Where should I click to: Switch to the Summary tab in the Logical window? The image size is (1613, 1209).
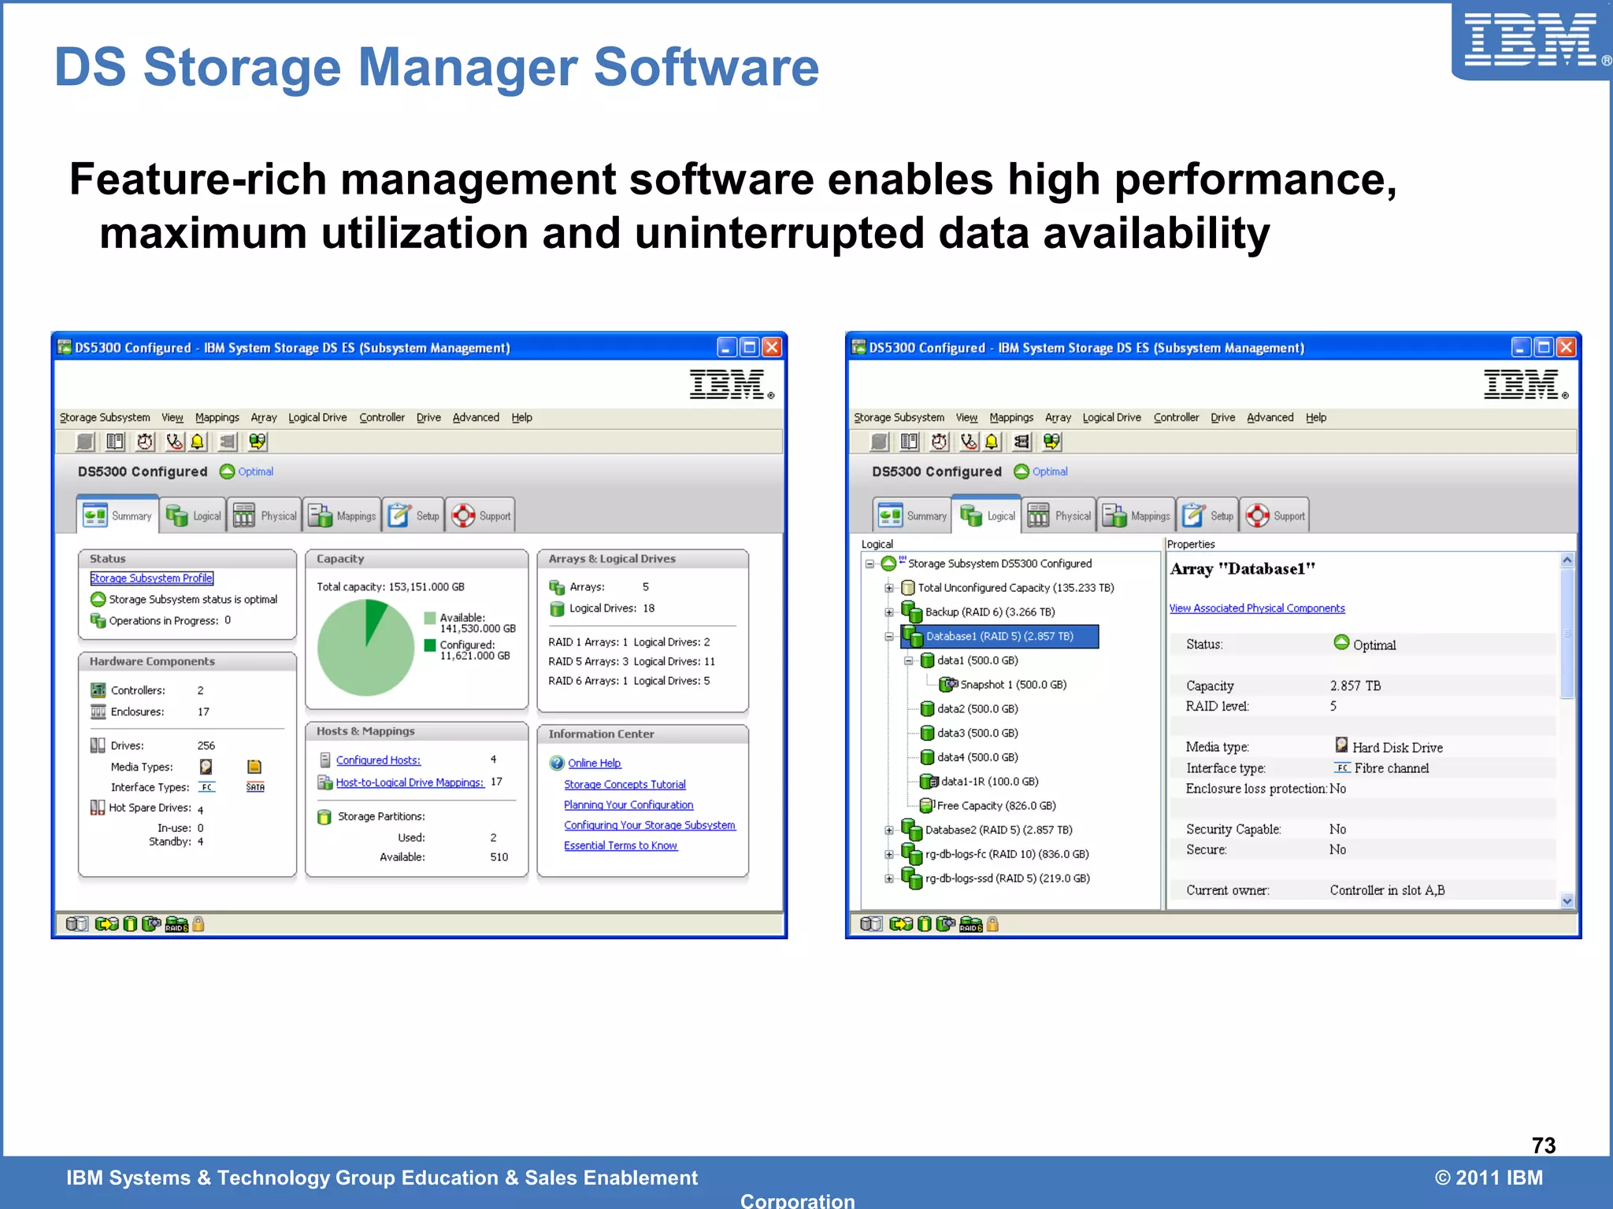point(912,516)
